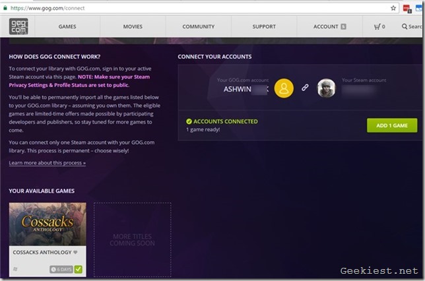Click the red browser extension icon
Image resolution: width=425 pixels, height=281 pixels.
pos(407,9)
